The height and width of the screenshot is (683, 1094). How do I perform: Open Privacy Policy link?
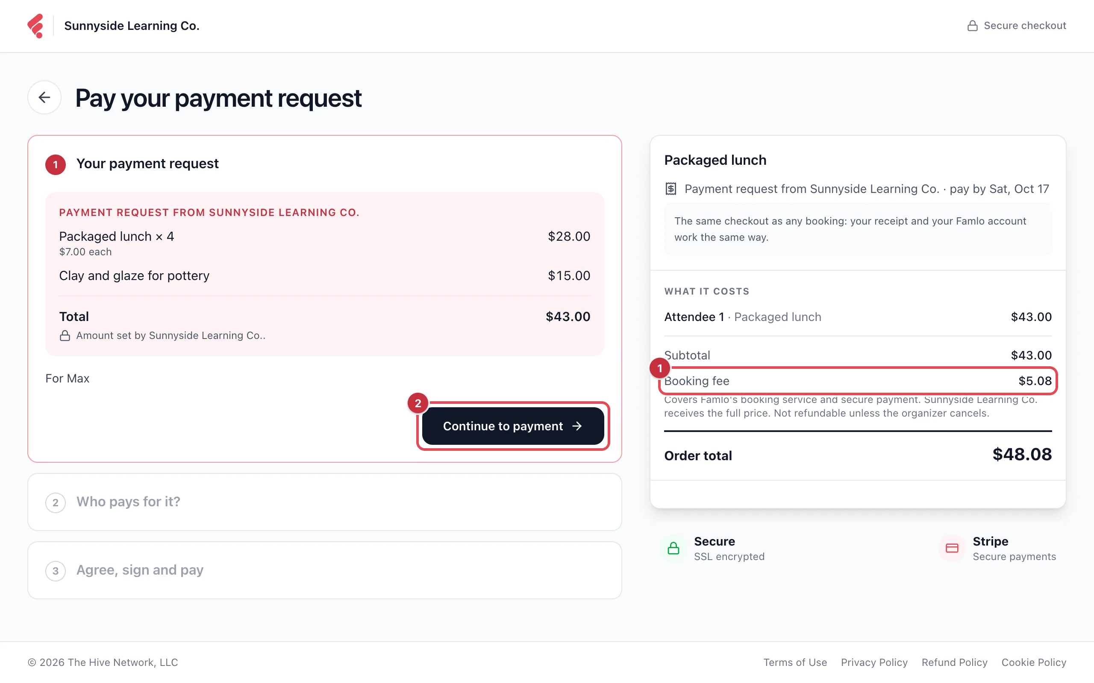click(874, 662)
